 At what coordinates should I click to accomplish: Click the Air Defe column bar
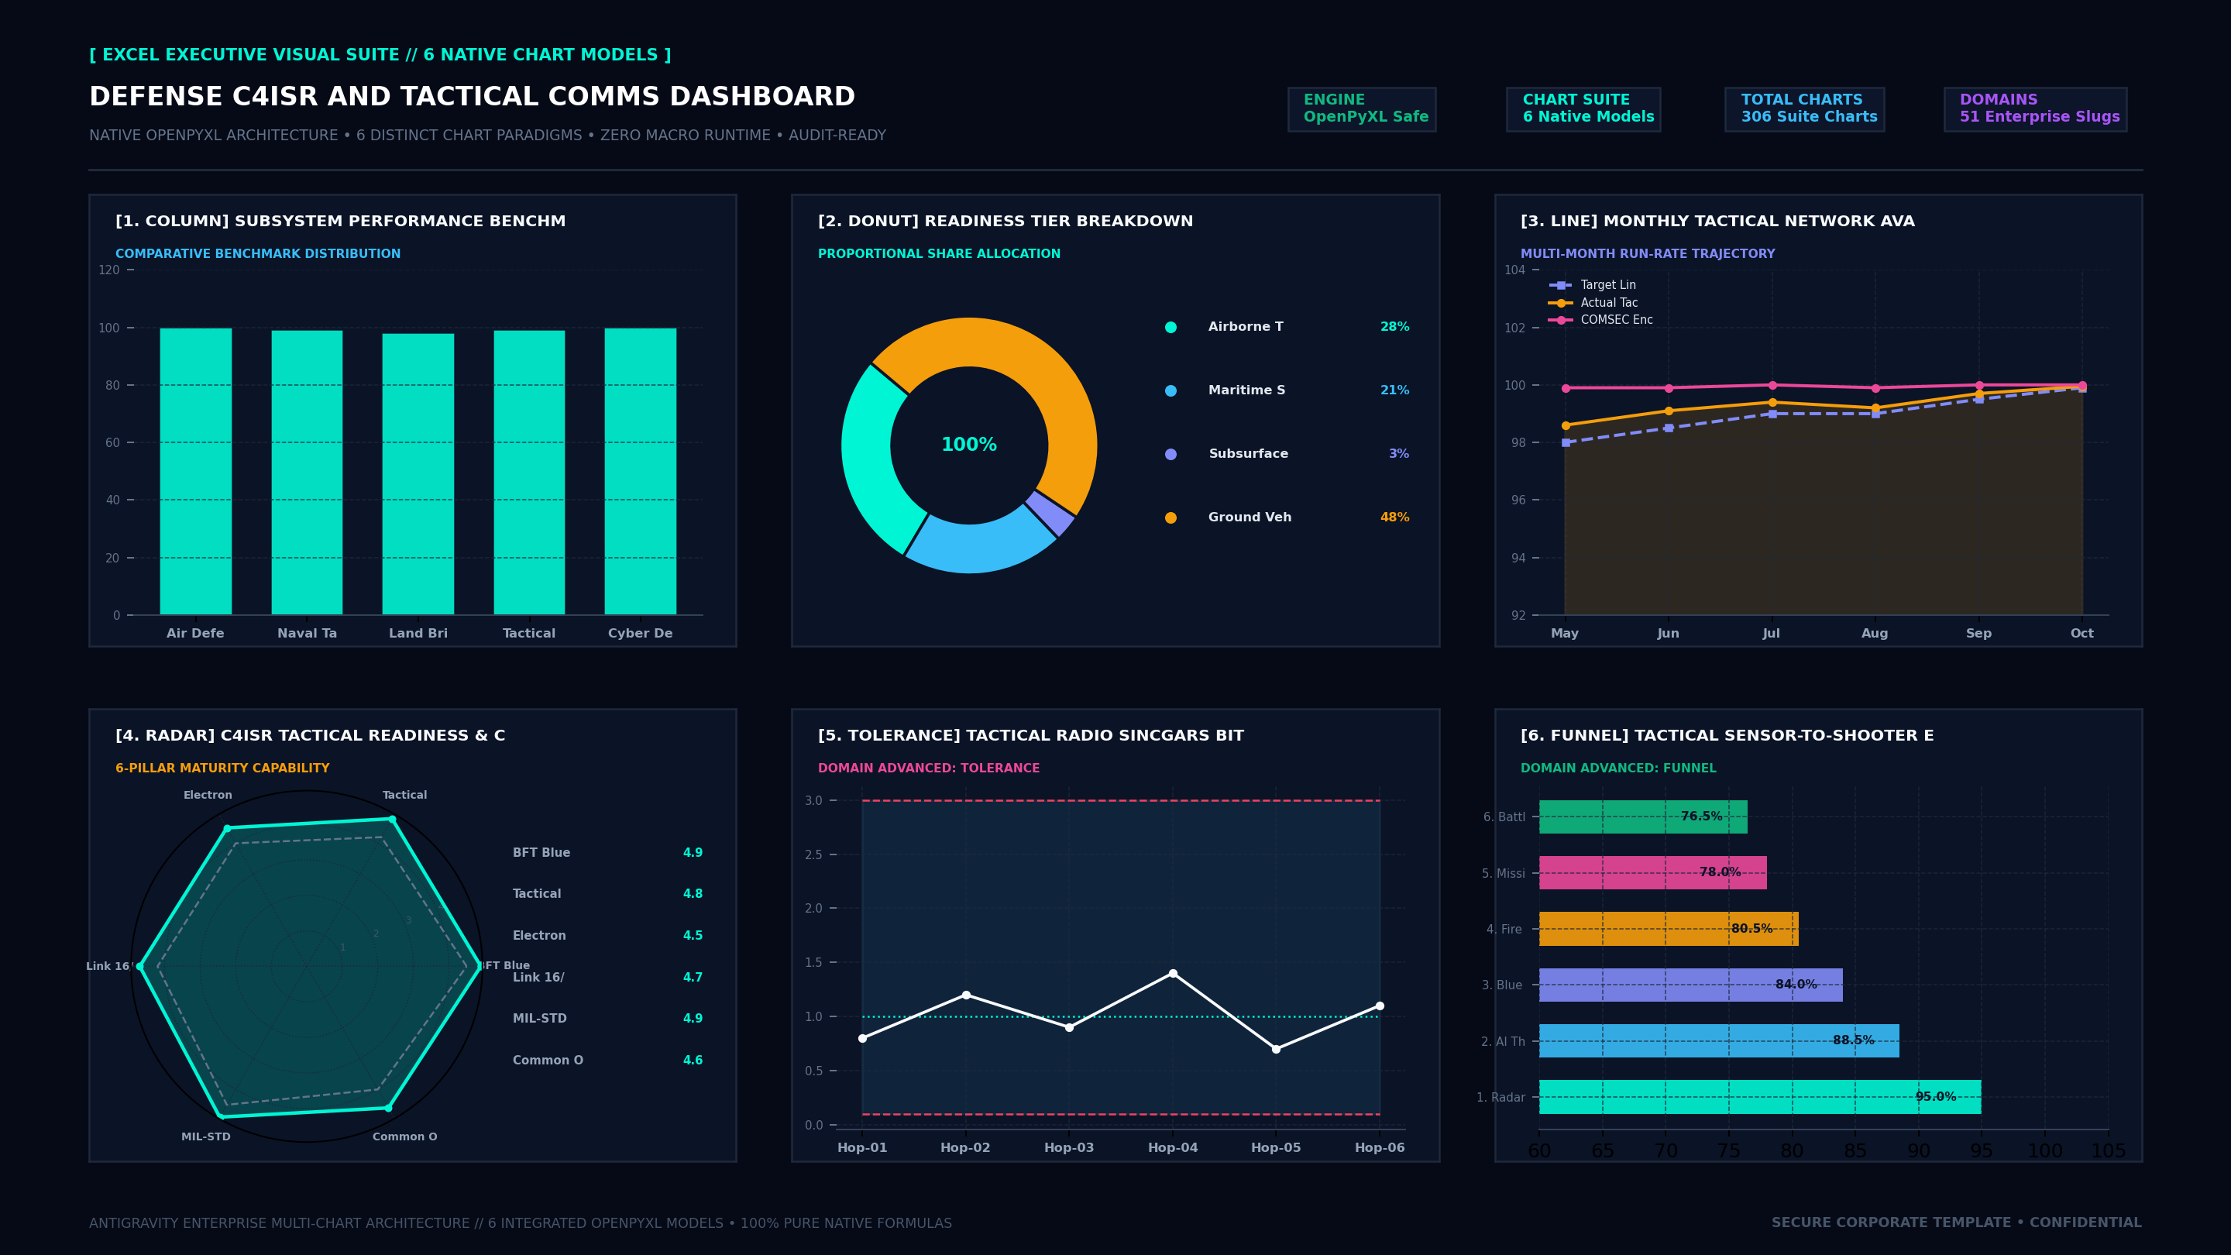point(196,471)
